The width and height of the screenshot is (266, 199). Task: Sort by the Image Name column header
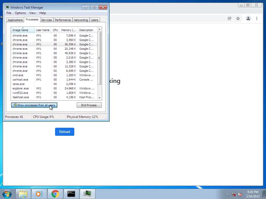point(23,30)
